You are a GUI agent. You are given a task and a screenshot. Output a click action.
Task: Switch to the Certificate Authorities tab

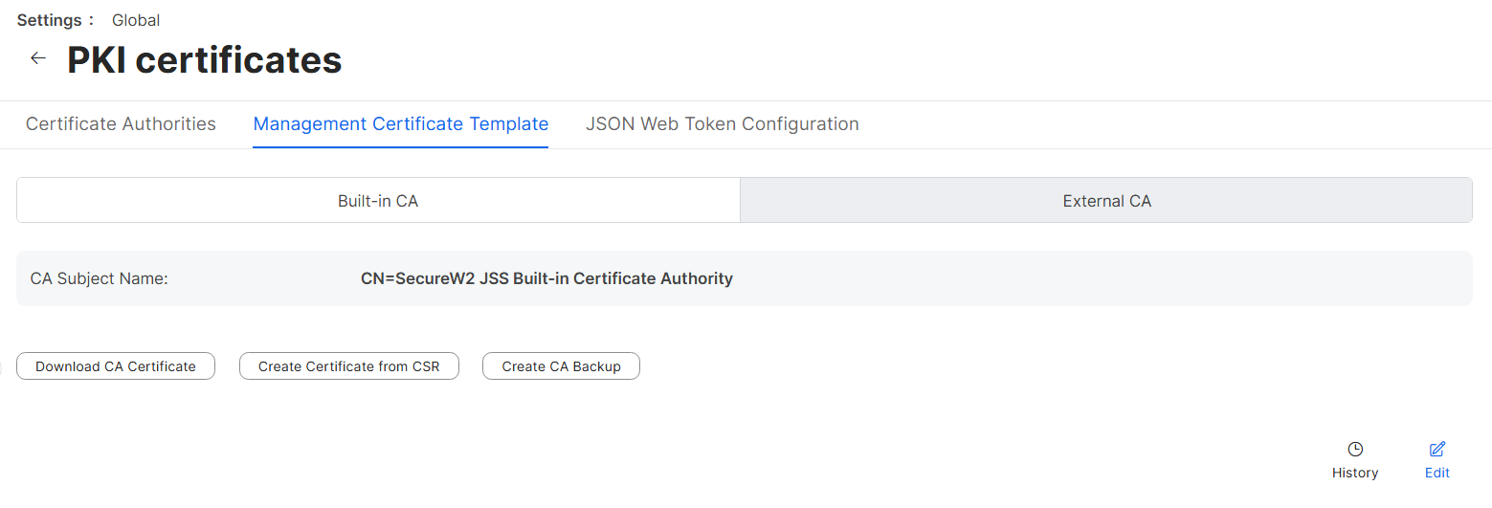(x=121, y=124)
